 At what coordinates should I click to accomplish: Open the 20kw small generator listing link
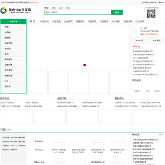coord(140,58)
